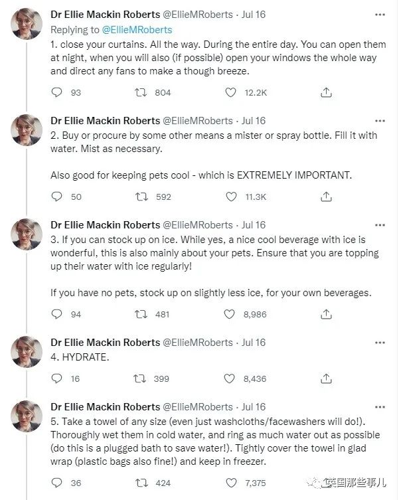Open more options on the HYDRATE tweet
Image resolution: width=399 pixels, height=500 pixels.
(380, 343)
